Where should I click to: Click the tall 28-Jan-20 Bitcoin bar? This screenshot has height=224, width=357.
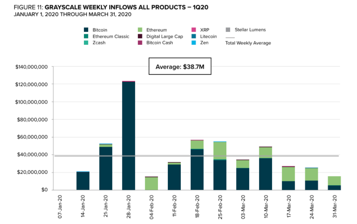(x=129, y=136)
